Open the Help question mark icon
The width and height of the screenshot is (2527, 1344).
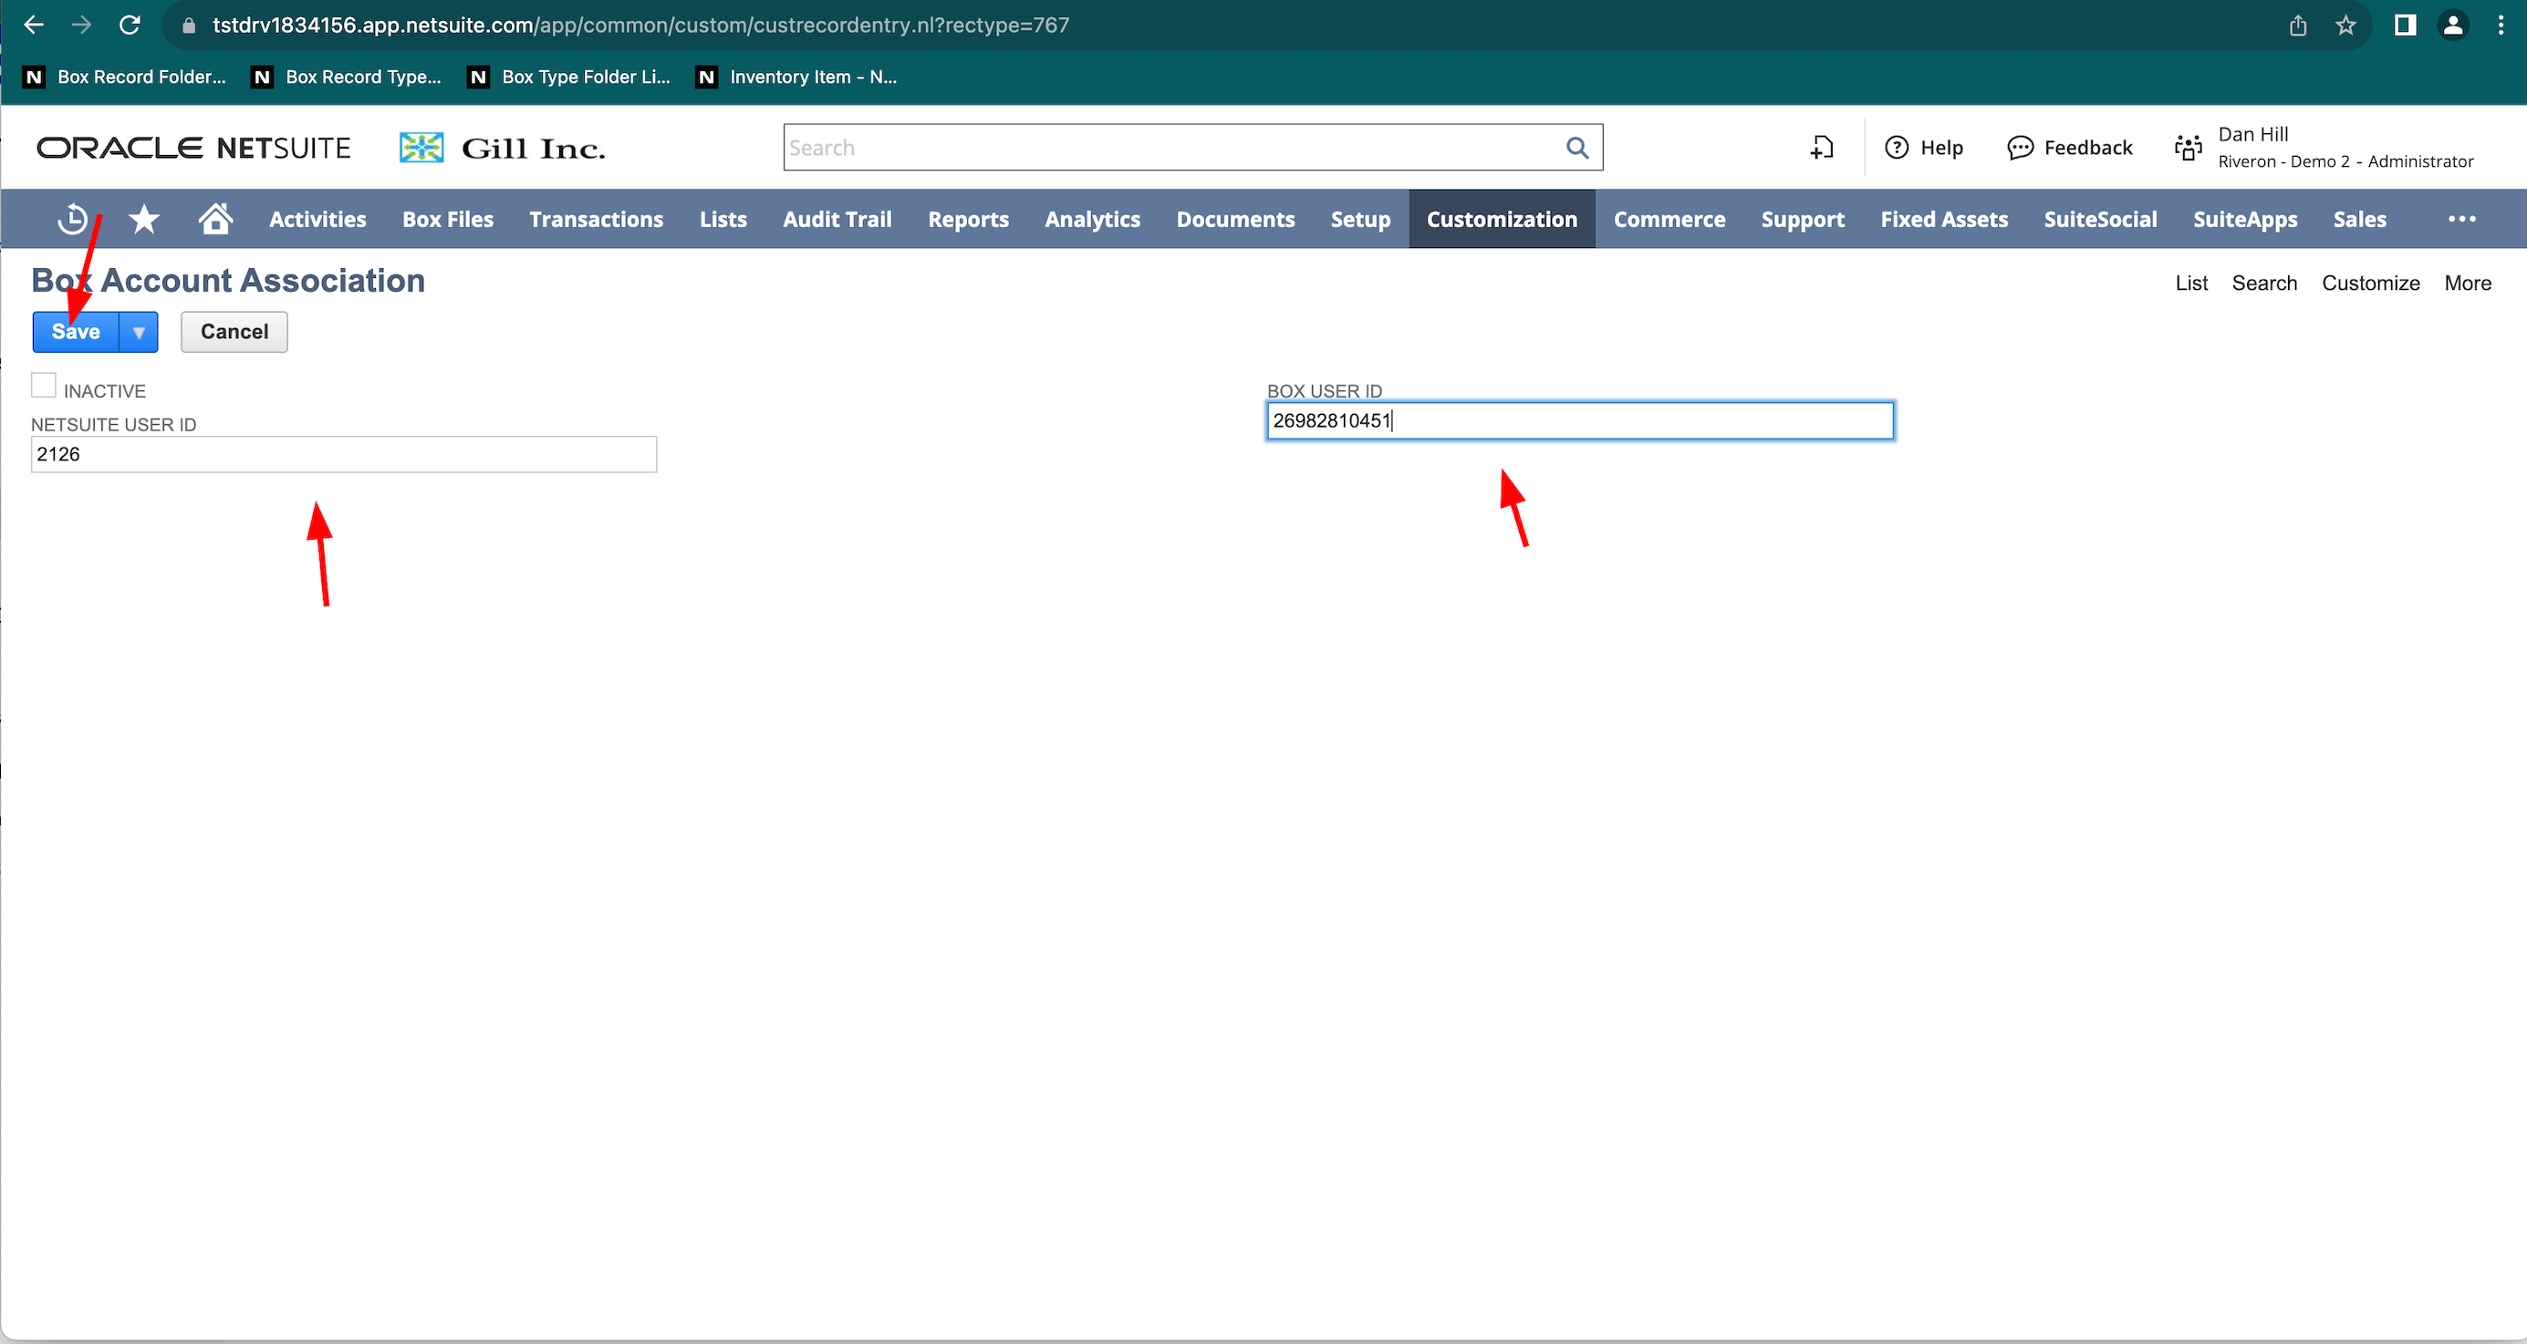(x=1897, y=148)
